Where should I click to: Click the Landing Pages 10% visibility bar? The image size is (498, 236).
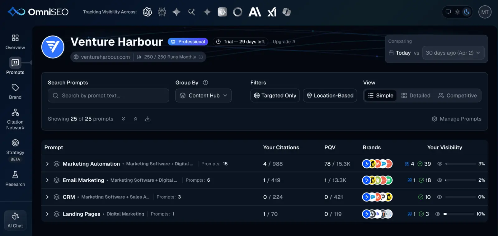pos(459,214)
